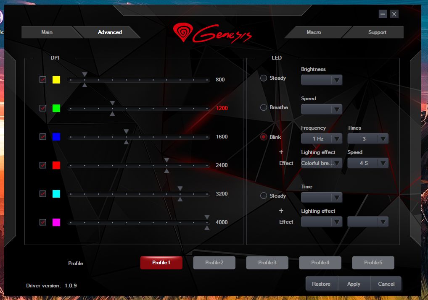Screen dimensions: 428x300
Task: Select Profile1
Action: pyautogui.click(x=161, y=263)
